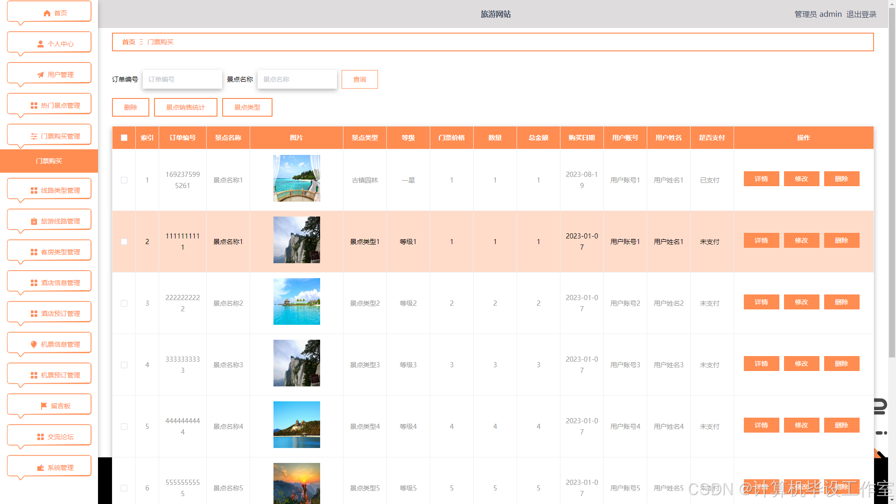
Task: Click the sliders icon beside 门票购买管理
Action: [34, 136]
